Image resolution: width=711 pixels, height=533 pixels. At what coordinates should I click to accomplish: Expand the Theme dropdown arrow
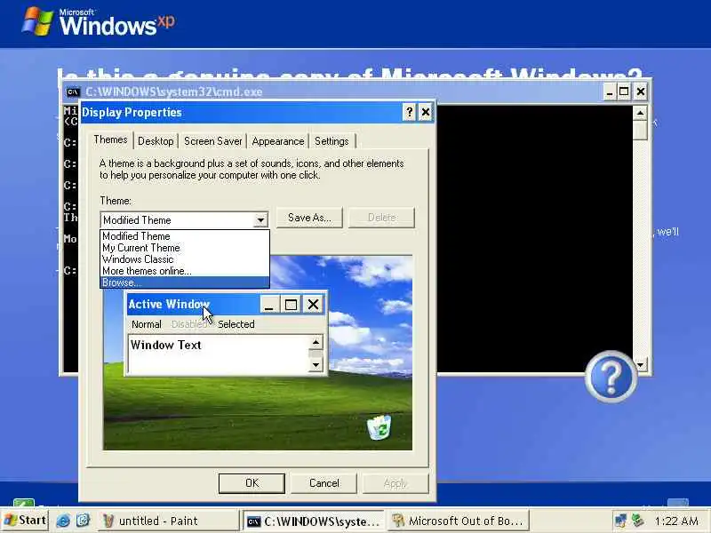(x=260, y=220)
